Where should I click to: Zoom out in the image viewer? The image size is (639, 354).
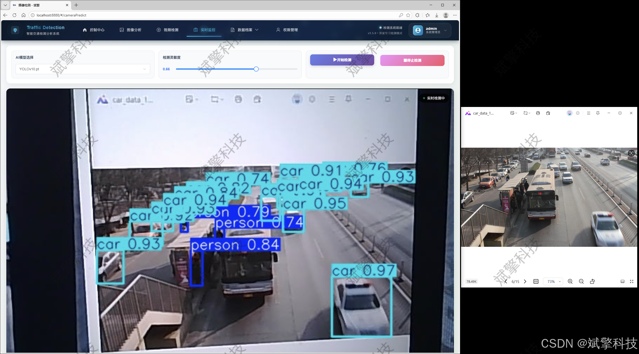[581, 281]
